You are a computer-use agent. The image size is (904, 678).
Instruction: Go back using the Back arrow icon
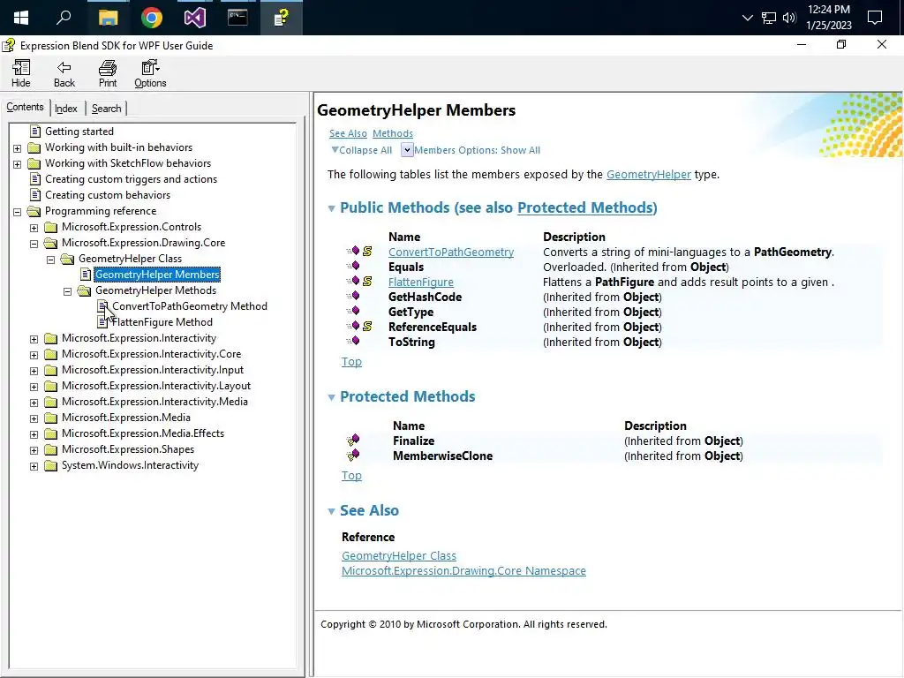tap(64, 68)
